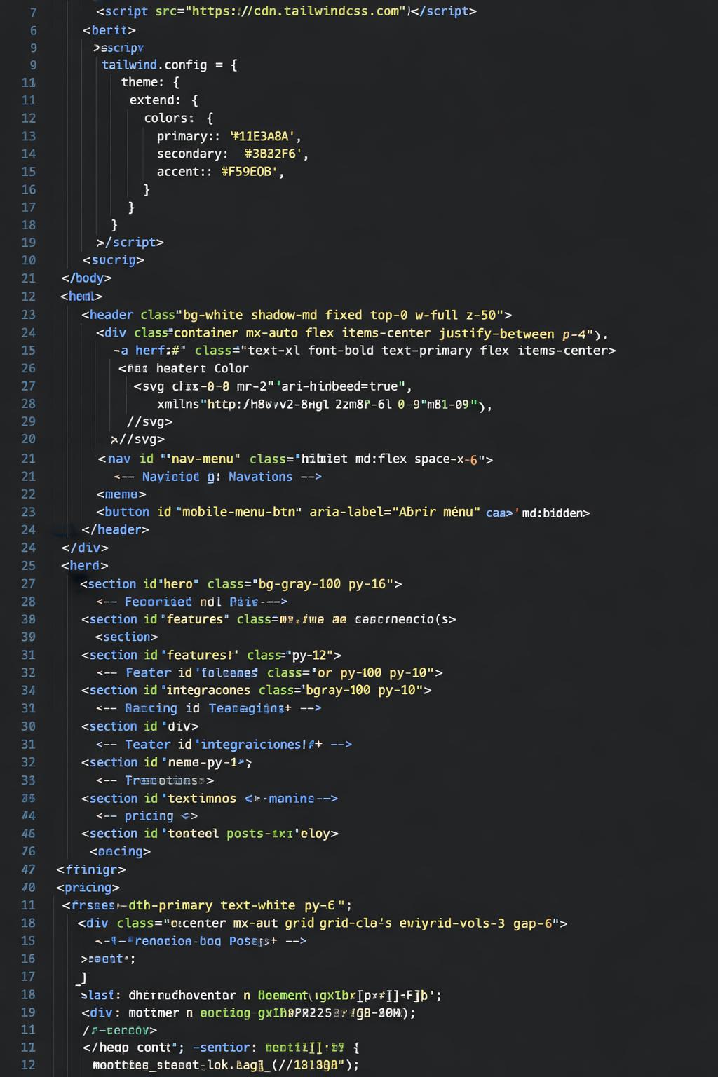This screenshot has height=1077, width=718.
Task: Select the secondary color value '#3B32F6'
Action: pyautogui.click(x=273, y=154)
